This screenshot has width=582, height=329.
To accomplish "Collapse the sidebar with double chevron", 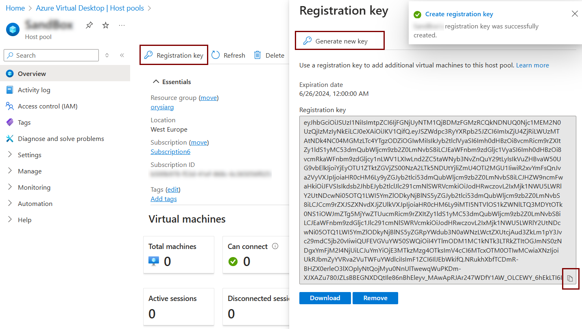I will coord(122,55).
